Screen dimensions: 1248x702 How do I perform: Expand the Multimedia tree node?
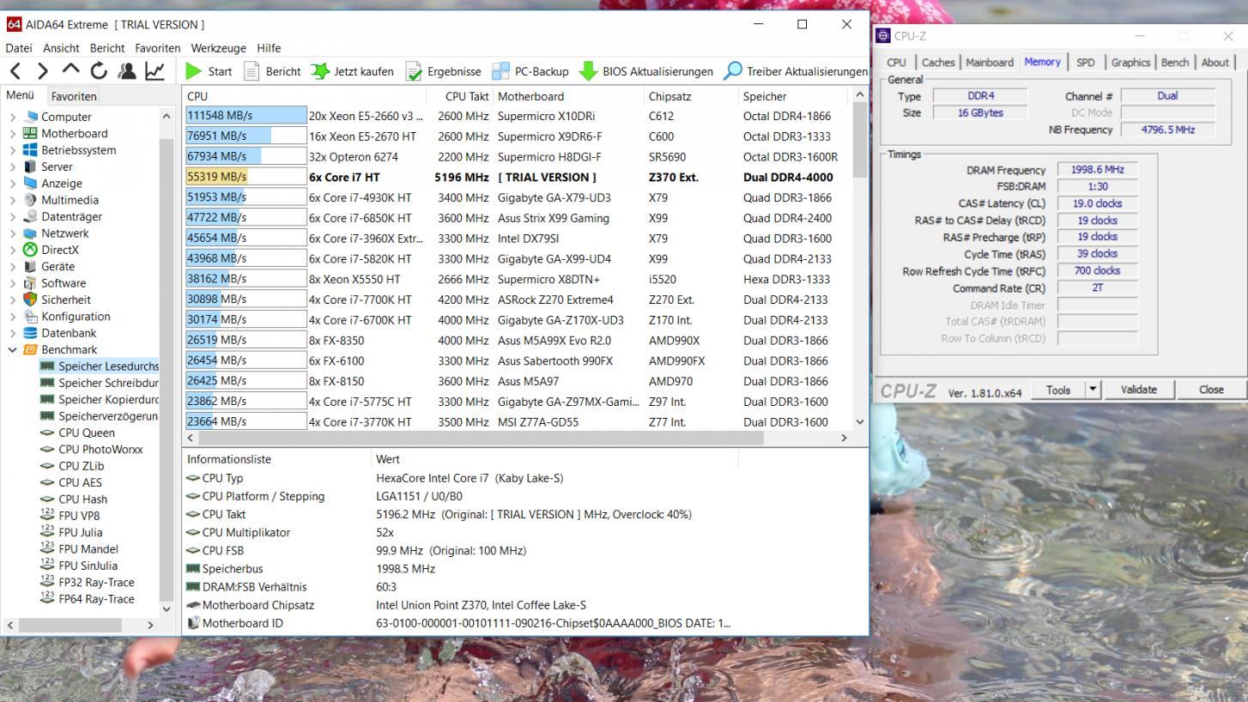(13, 200)
